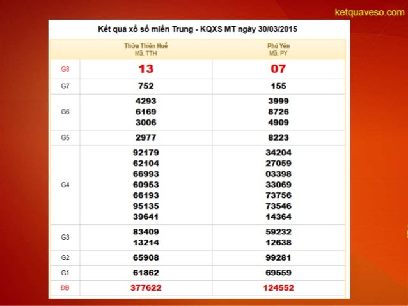Viewport: 408px width, 306px height.
Task: Click G4 value 60953
Action: pos(146,185)
